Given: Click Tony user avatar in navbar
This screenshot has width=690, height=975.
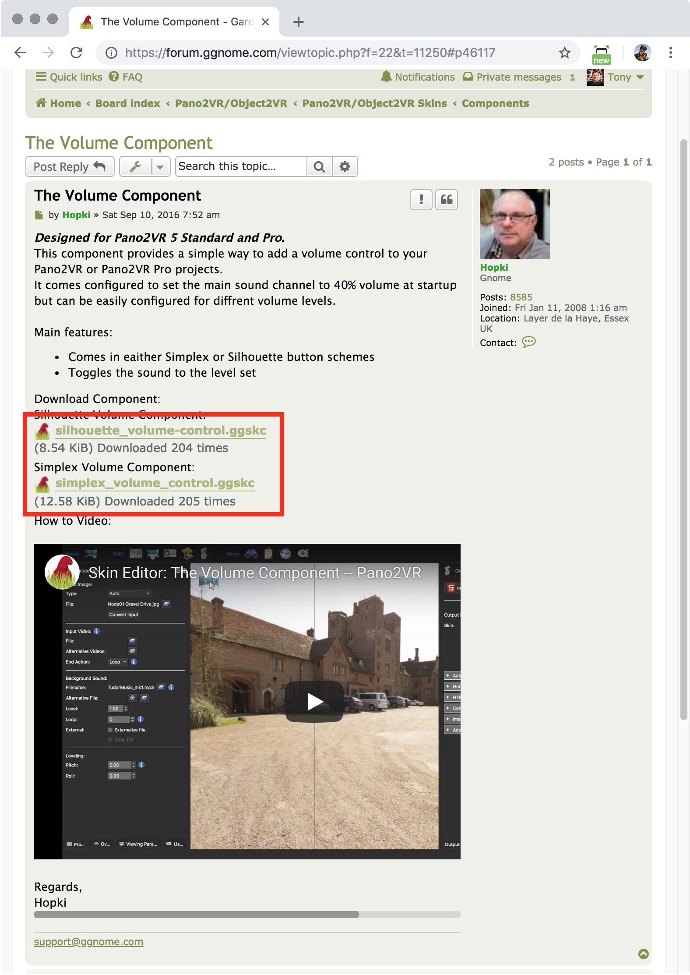Looking at the screenshot, I should coord(595,78).
